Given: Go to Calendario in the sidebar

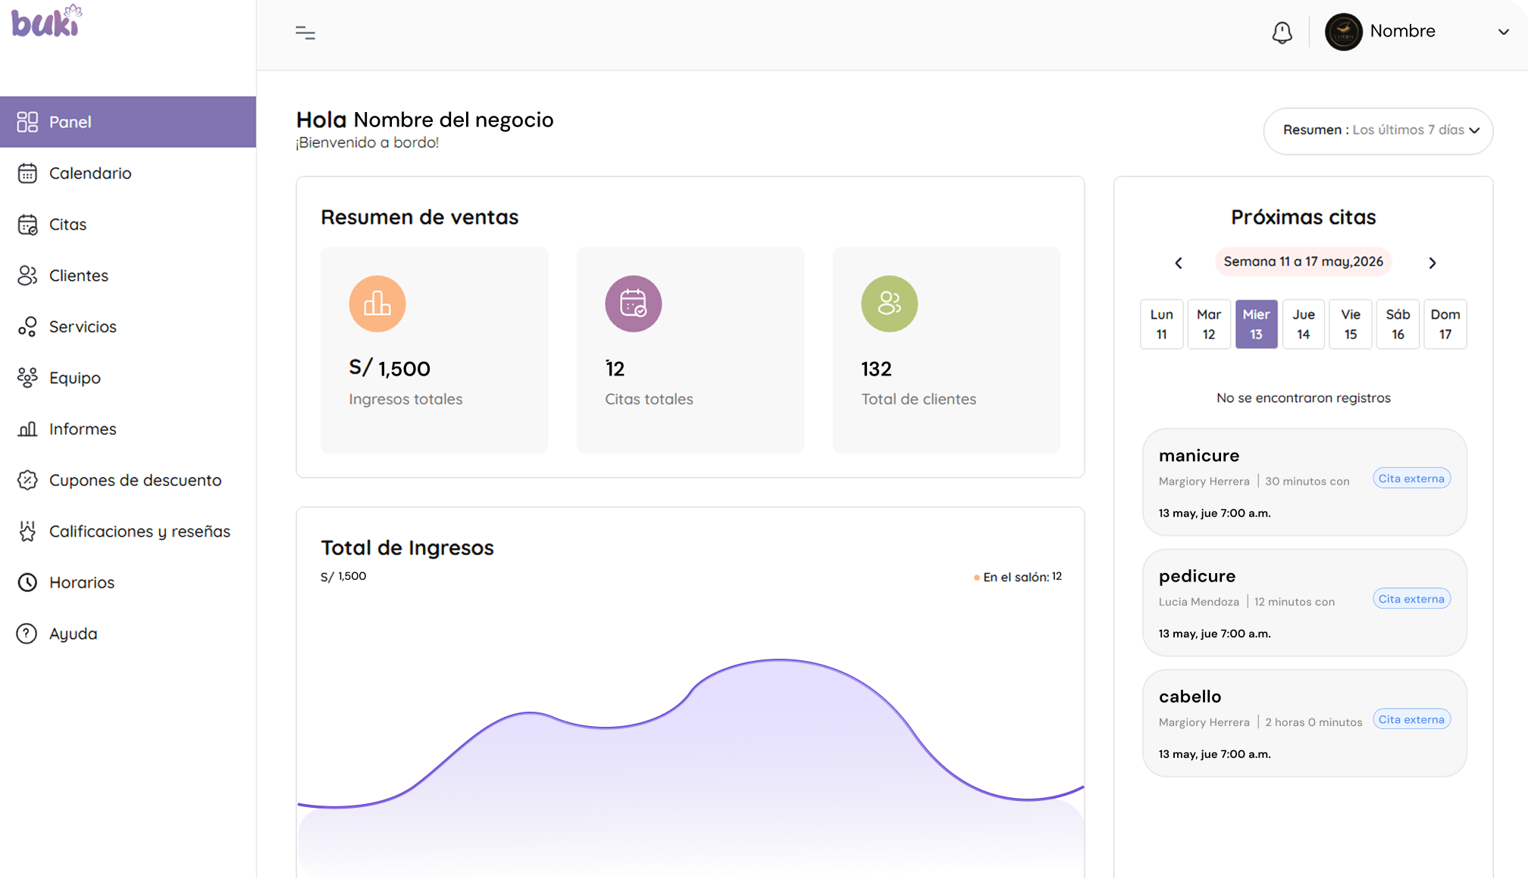Looking at the screenshot, I should click(128, 173).
